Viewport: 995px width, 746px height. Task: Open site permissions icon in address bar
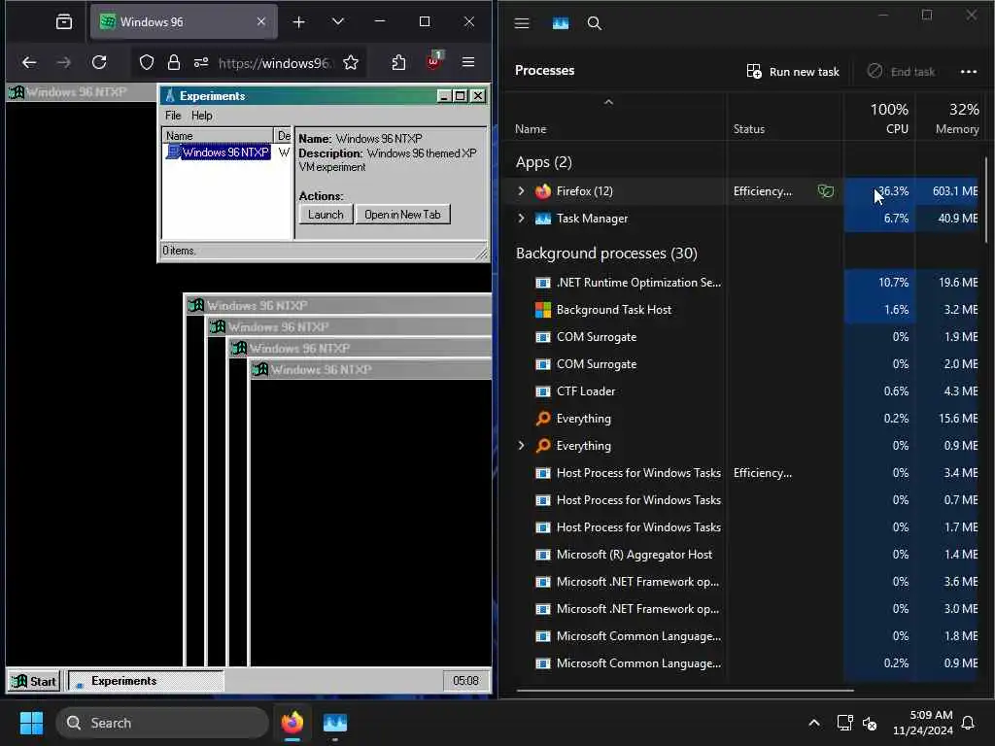pos(201,62)
